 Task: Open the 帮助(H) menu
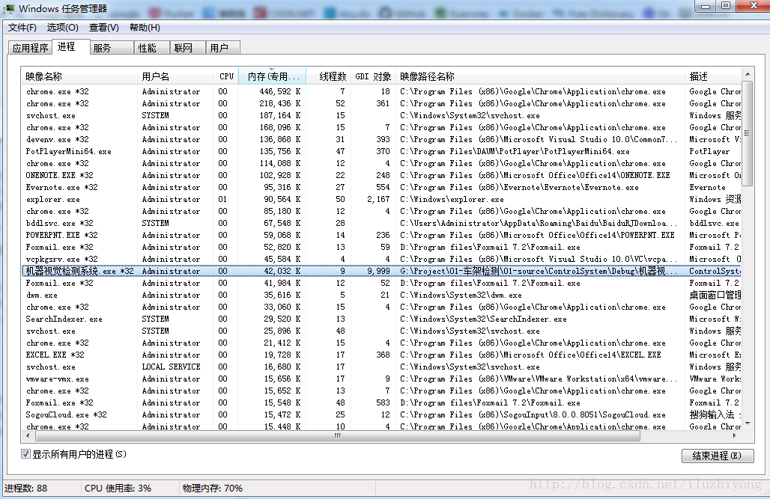145,28
